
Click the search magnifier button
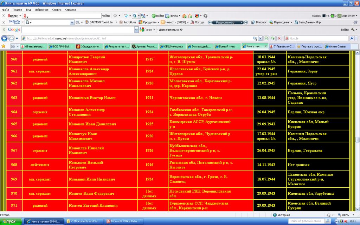pyautogui.click(x=352, y=38)
